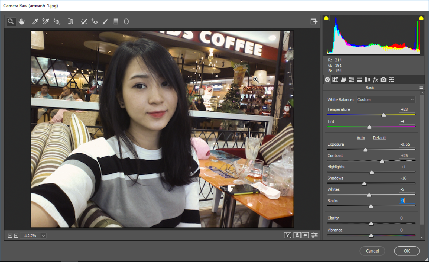This screenshot has width=429, height=262.
Task: Select the Spot Removal tool
Action: tap(84, 21)
